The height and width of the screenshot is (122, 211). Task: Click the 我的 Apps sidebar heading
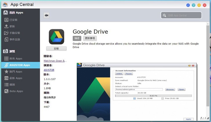(x=16, y=13)
